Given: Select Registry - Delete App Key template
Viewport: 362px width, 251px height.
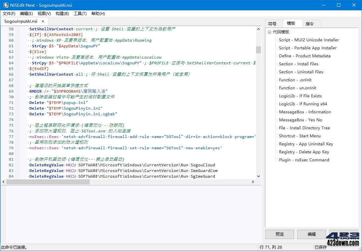Looking at the screenshot, I should tap(304, 152).
